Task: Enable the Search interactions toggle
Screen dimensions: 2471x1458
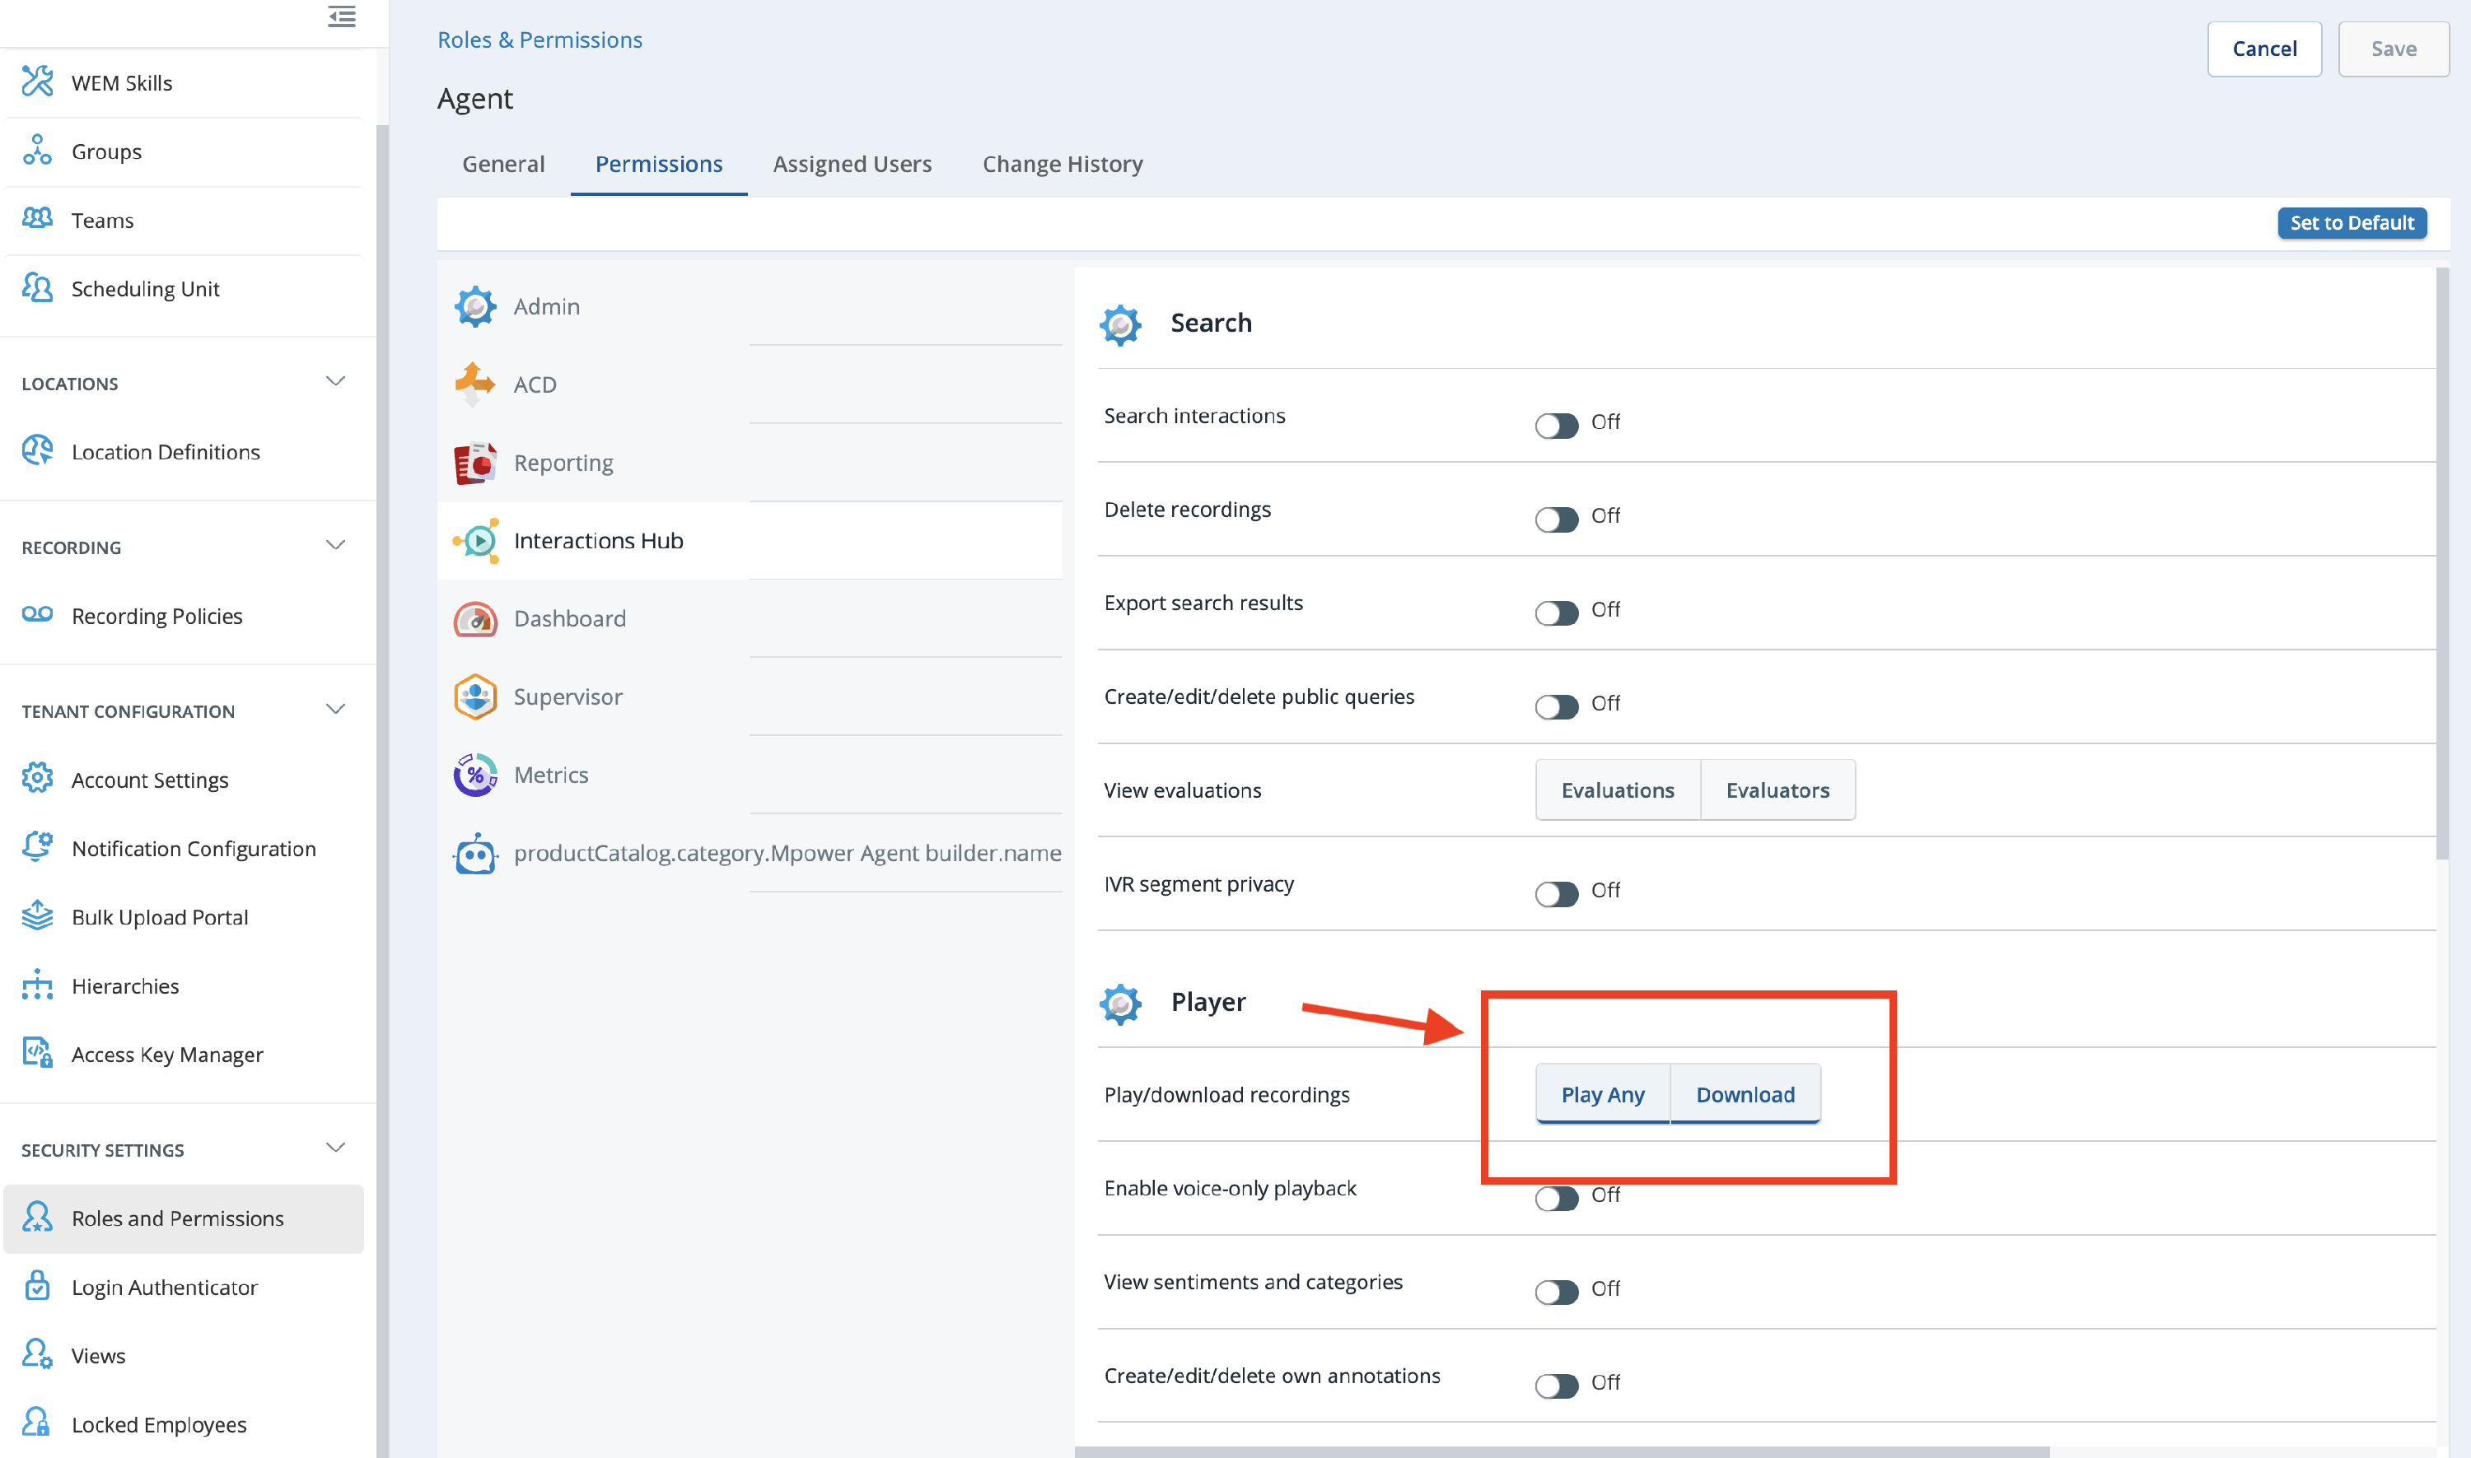Action: coord(1556,425)
